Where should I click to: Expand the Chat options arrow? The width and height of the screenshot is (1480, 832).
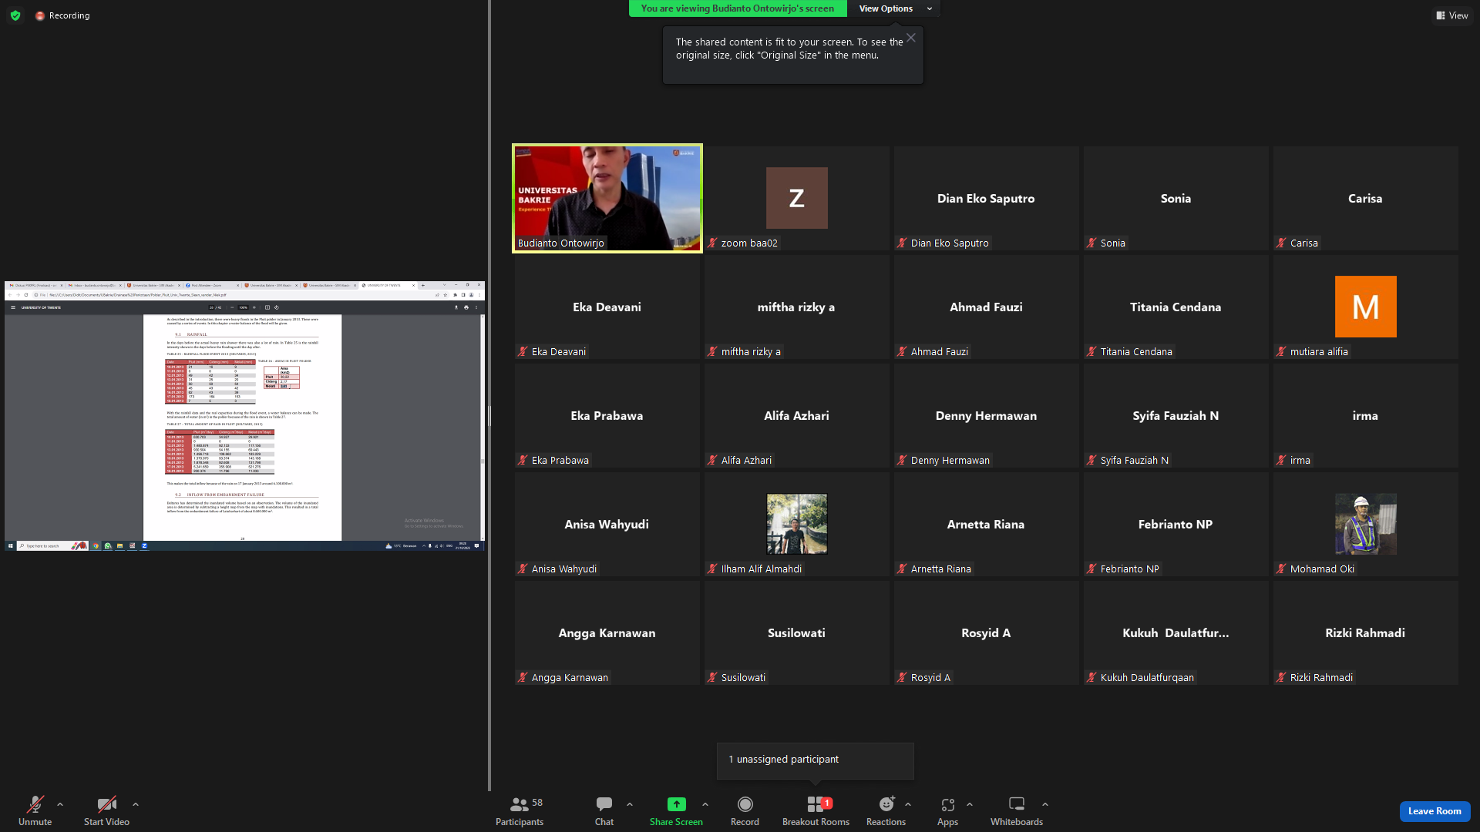(x=630, y=804)
